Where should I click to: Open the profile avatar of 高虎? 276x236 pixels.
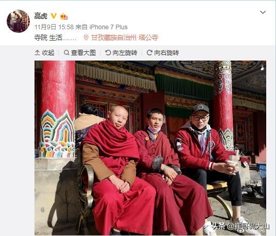coord(18,21)
